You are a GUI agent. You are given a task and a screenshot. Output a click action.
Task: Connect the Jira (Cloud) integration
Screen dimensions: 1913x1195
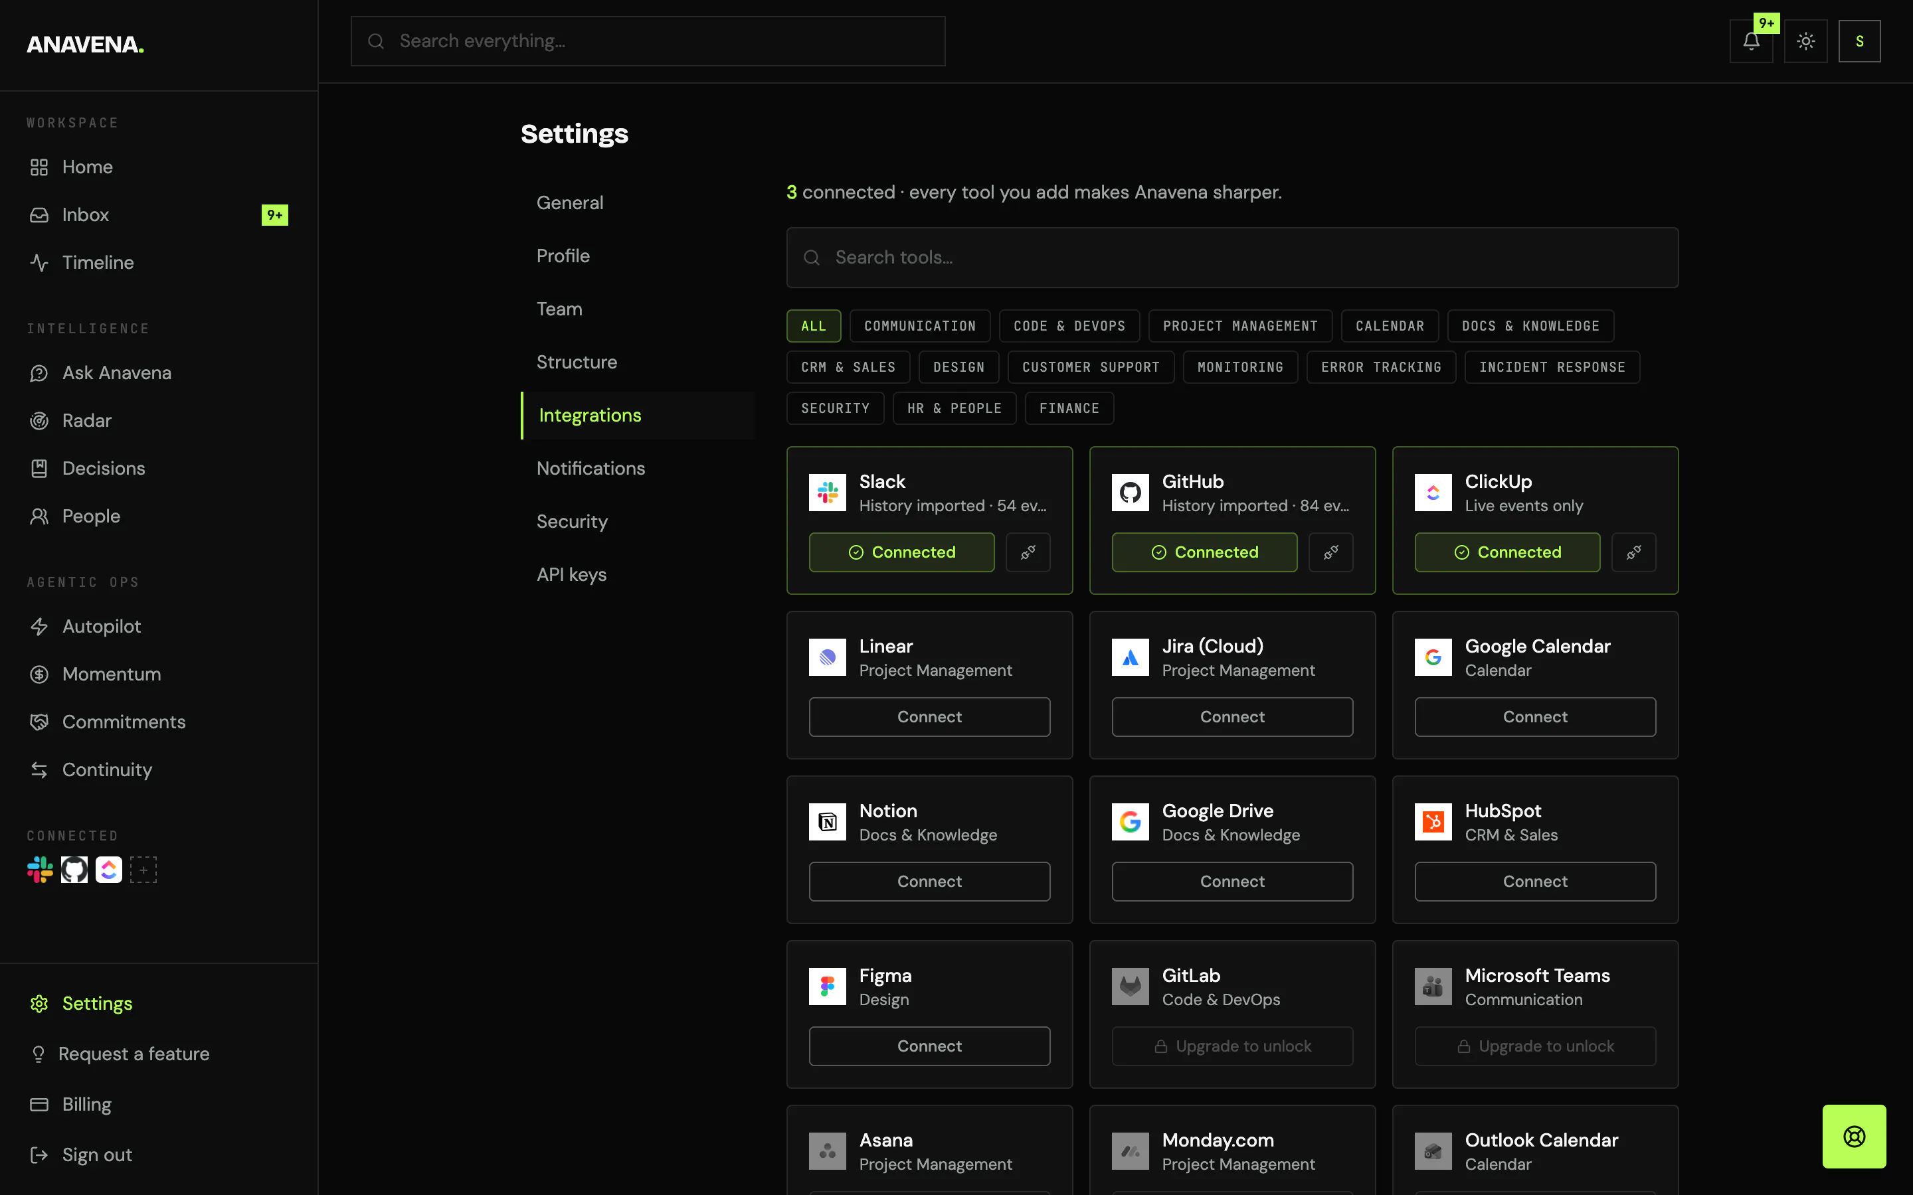[x=1231, y=716]
